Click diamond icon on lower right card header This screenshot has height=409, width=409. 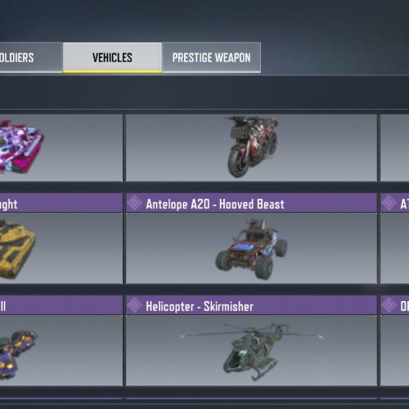pyautogui.click(x=389, y=305)
